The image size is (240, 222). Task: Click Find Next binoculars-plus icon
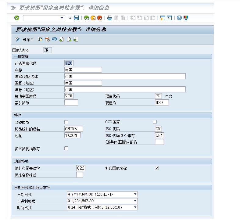point(123,18)
